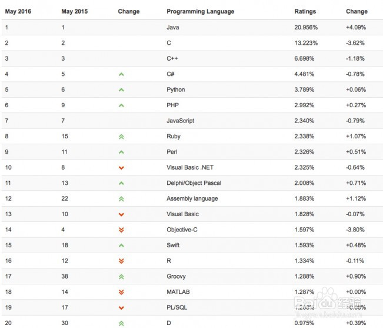Click the green up arrow for PHP
Viewport: 383px width, 328px height.
121,105
